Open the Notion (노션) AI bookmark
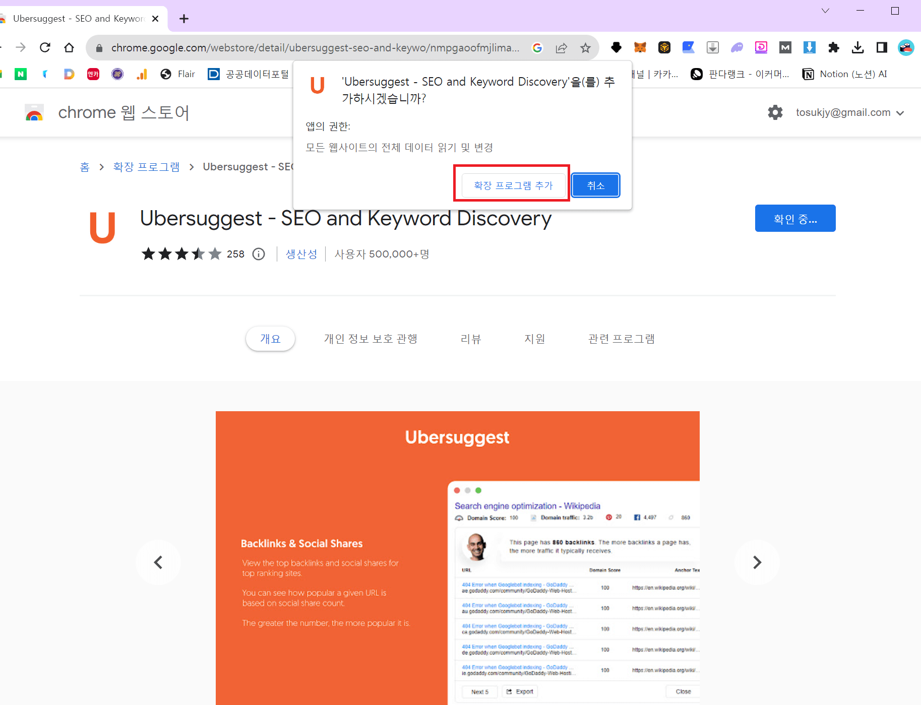Viewport: 921px width, 705px height. 845,74
